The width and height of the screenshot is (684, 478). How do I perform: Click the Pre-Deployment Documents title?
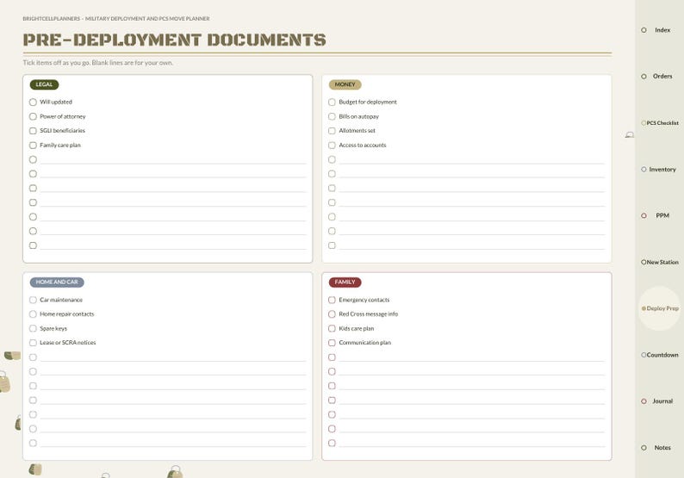tap(174, 40)
